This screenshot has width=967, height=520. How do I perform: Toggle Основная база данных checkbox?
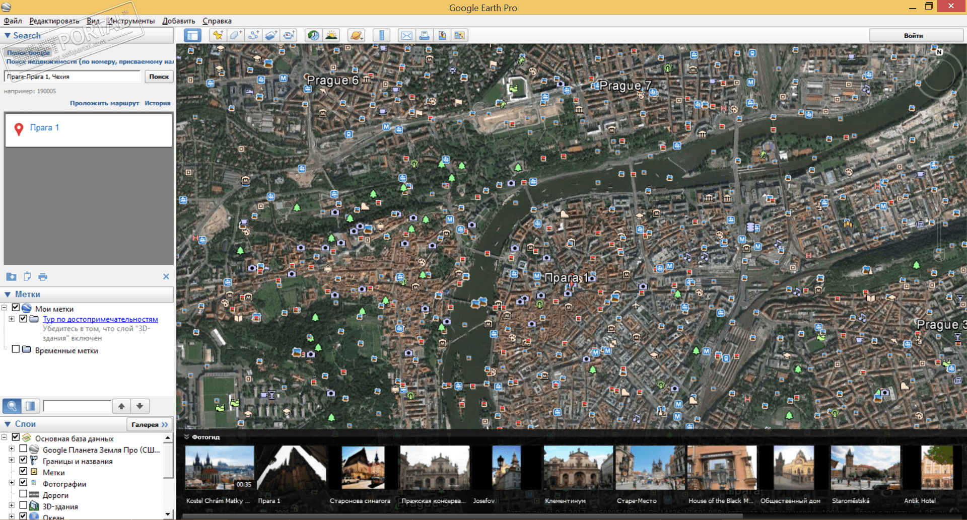(x=16, y=437)
